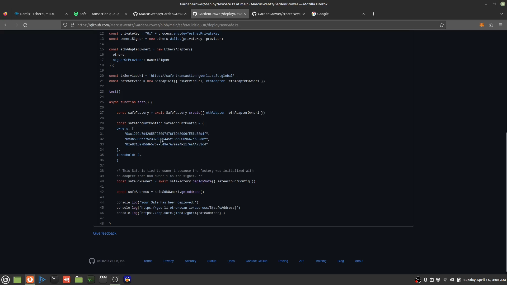Click the Bluetooth tray icon
This screenshot has width=507, height=285.
tap(425, 280)
